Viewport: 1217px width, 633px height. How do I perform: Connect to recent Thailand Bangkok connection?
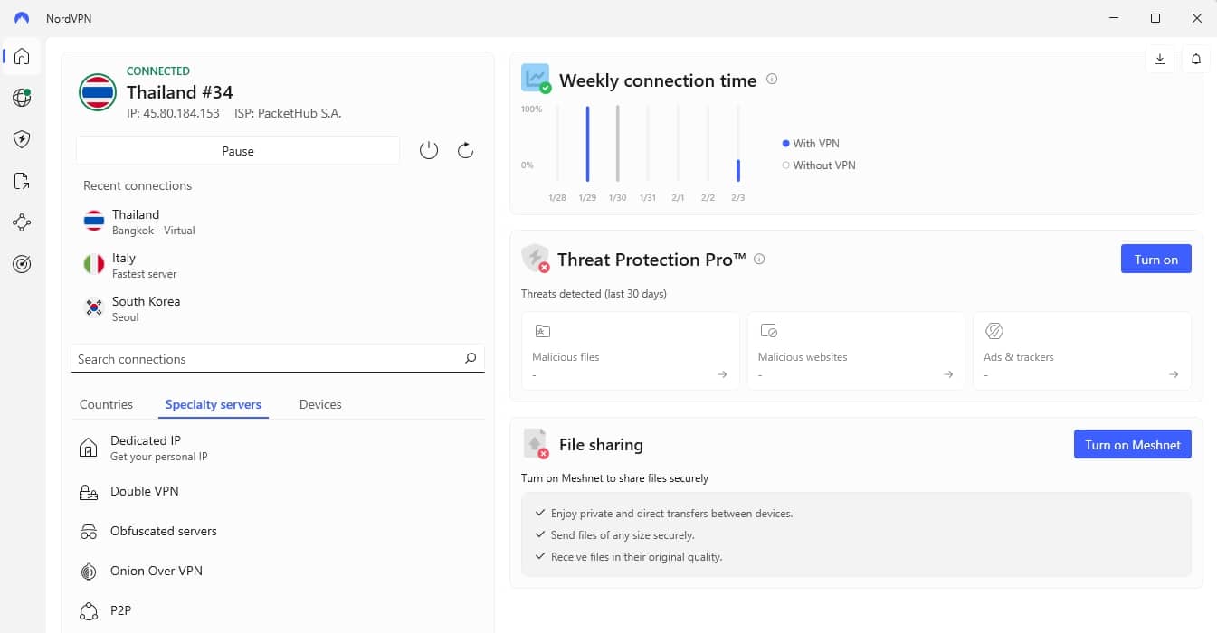coord(279,221)
